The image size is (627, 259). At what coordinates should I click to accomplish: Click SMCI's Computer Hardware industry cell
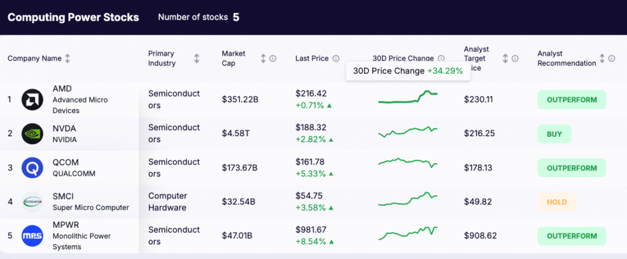(x=168, y=202)
